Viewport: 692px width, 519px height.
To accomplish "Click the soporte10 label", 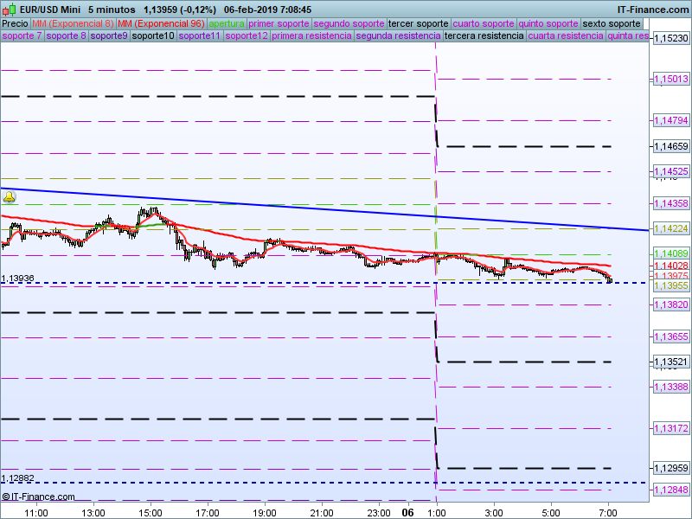I will point(153,35).
